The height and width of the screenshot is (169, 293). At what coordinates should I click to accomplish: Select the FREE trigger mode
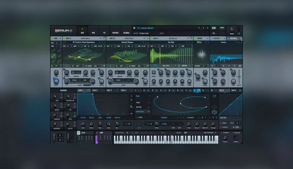click(143, 103)
